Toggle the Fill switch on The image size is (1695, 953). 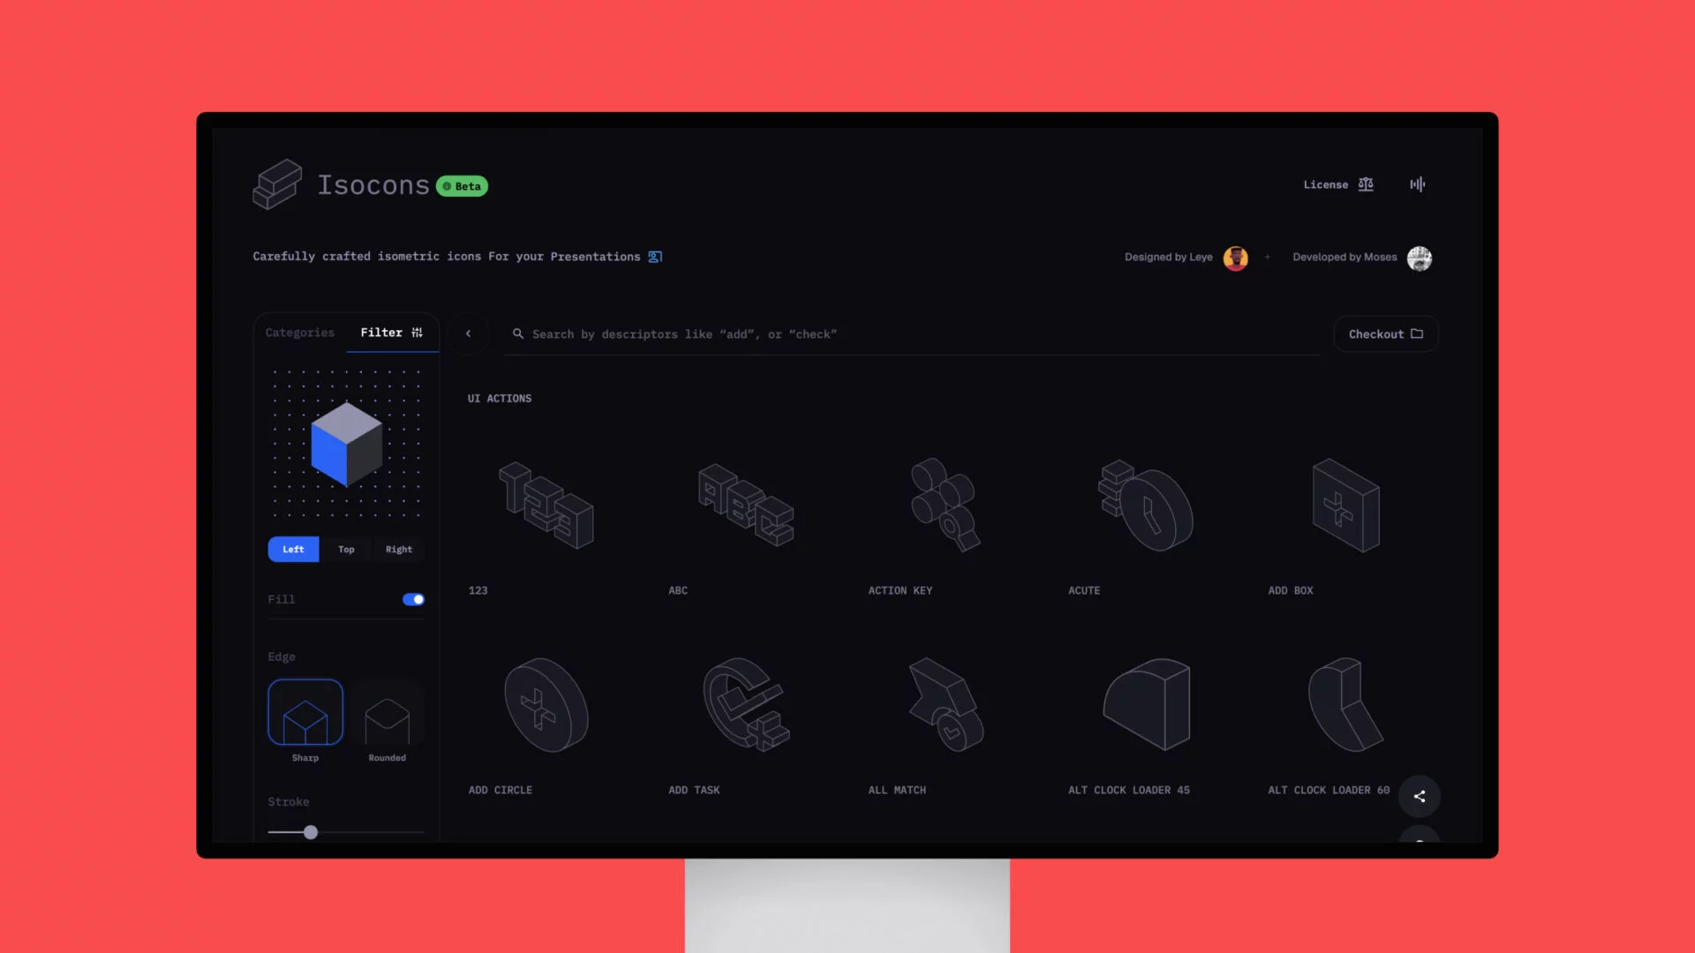tap(413, 598)
